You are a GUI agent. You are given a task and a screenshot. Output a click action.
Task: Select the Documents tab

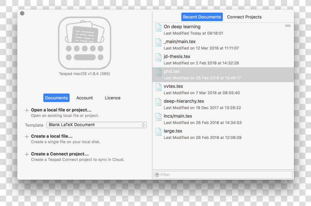point(56,98)
